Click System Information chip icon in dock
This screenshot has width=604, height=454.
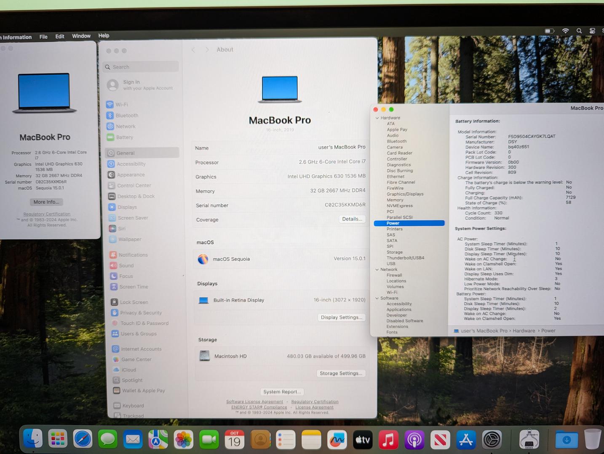pos(529,439)
